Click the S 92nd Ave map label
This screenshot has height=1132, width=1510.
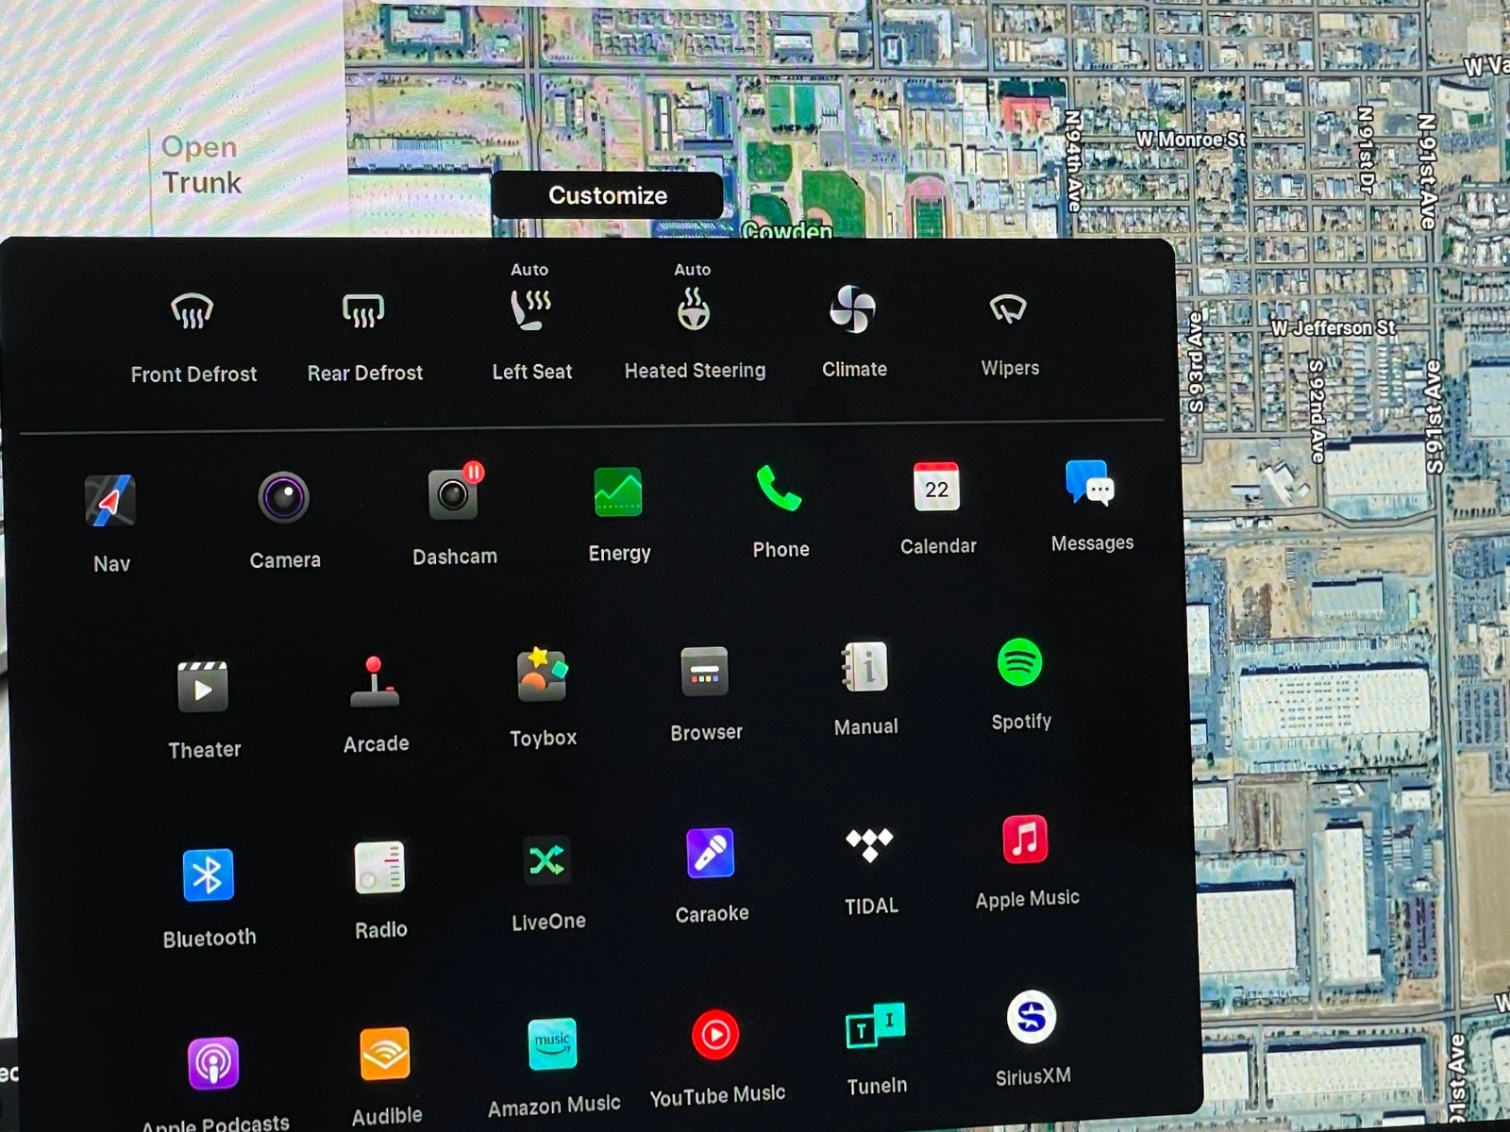1317,409
